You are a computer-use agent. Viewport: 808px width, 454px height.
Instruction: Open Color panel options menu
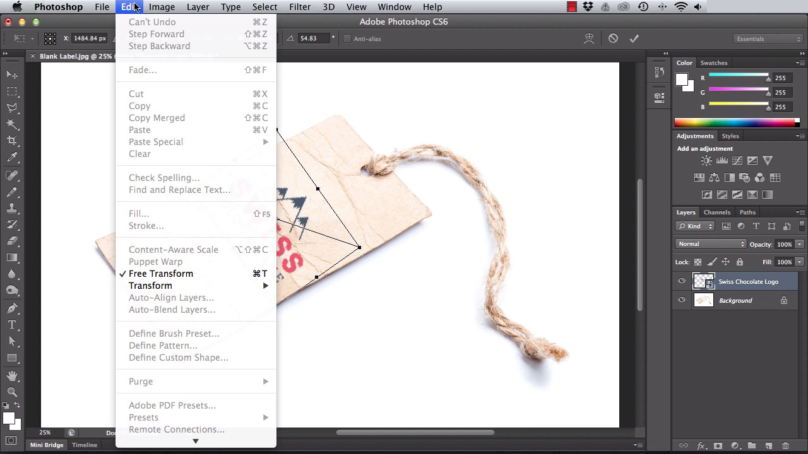(x=800, y=63)
